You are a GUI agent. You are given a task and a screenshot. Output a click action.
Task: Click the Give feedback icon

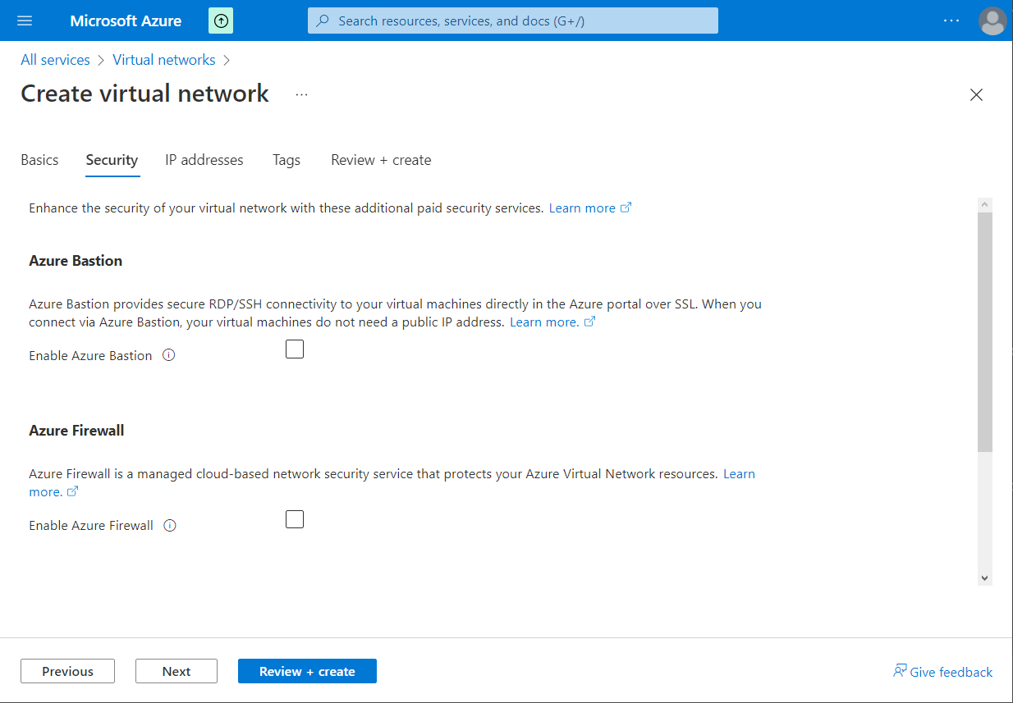pos(900,671)
